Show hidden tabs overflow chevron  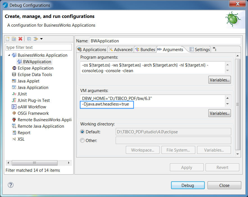214,49
